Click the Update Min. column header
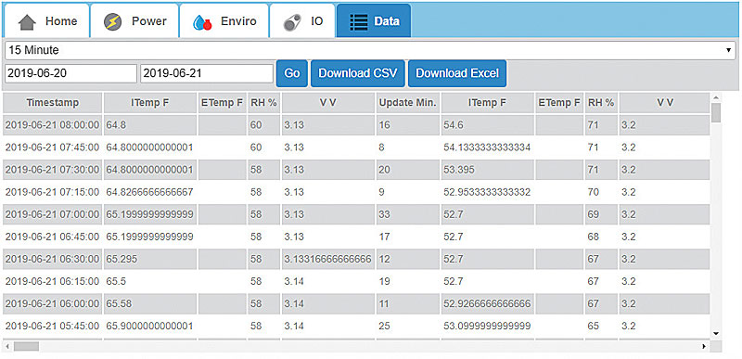Image resolution: width=742 pixels, height=359 pixels. (x=408, y=103)
